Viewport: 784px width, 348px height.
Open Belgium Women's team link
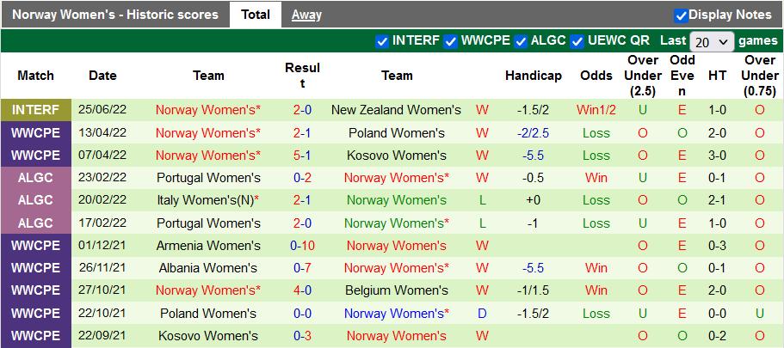click(x=397, y=290)
